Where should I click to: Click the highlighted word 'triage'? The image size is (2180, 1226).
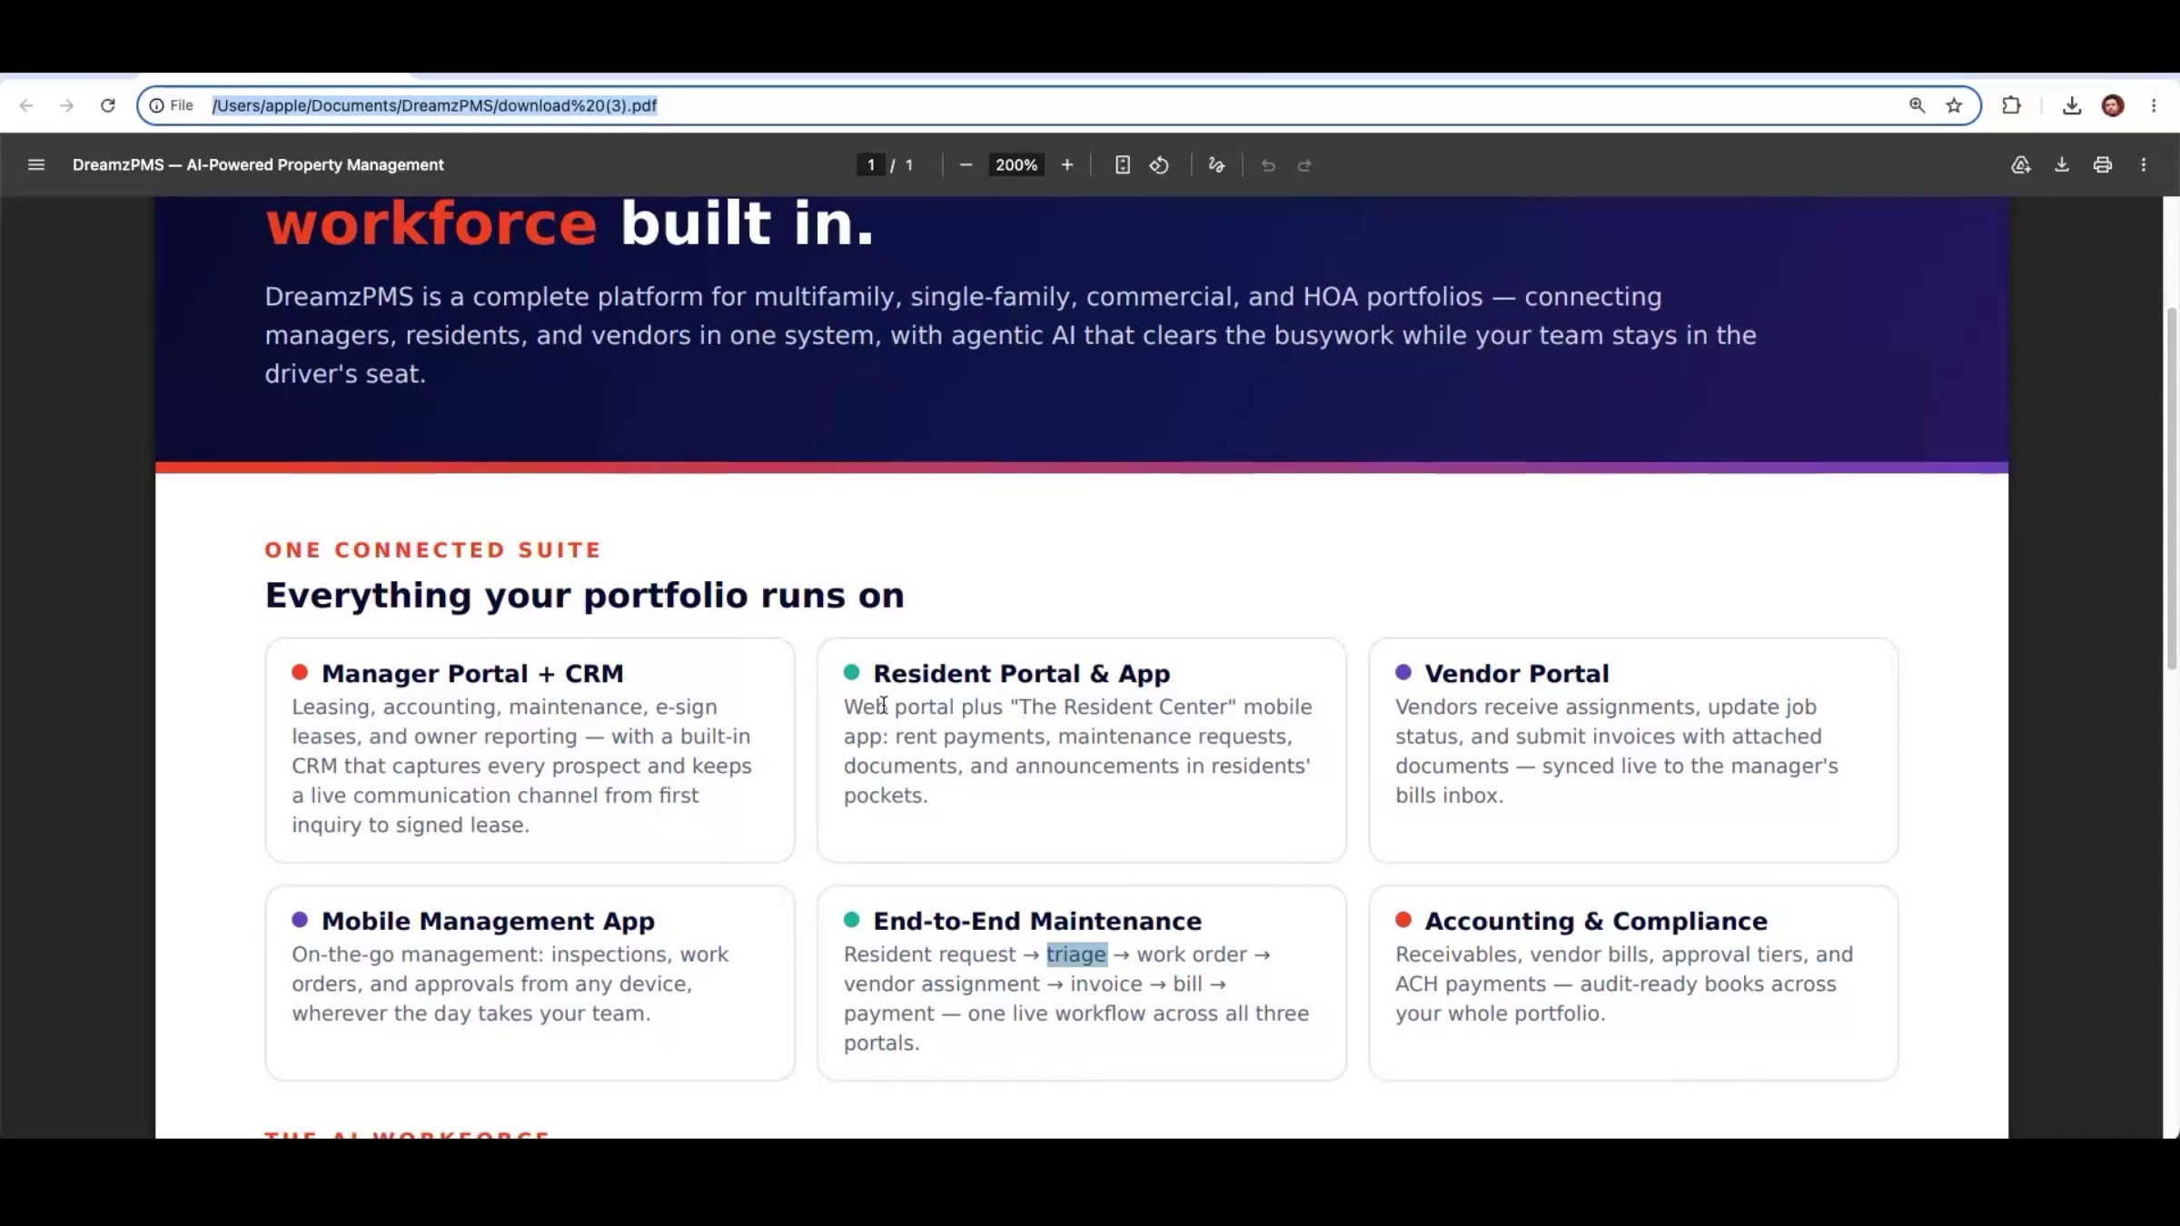coord(1076,954)
